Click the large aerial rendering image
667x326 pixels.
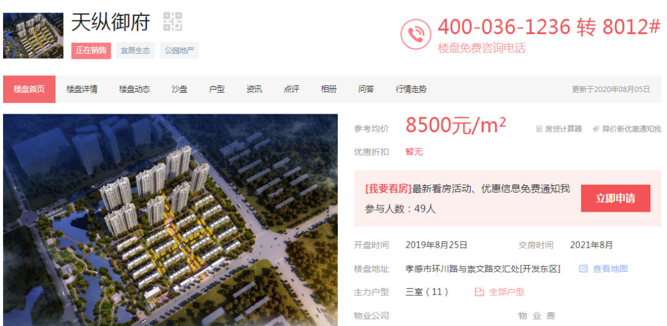[170, 220]
